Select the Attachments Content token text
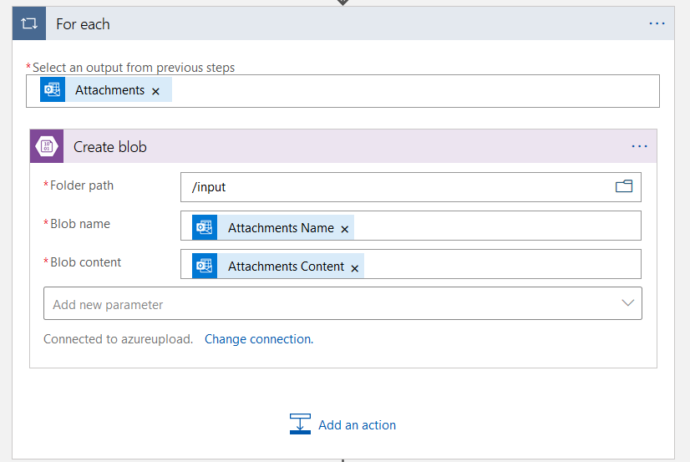690x462 pixels. coord(286,267)
